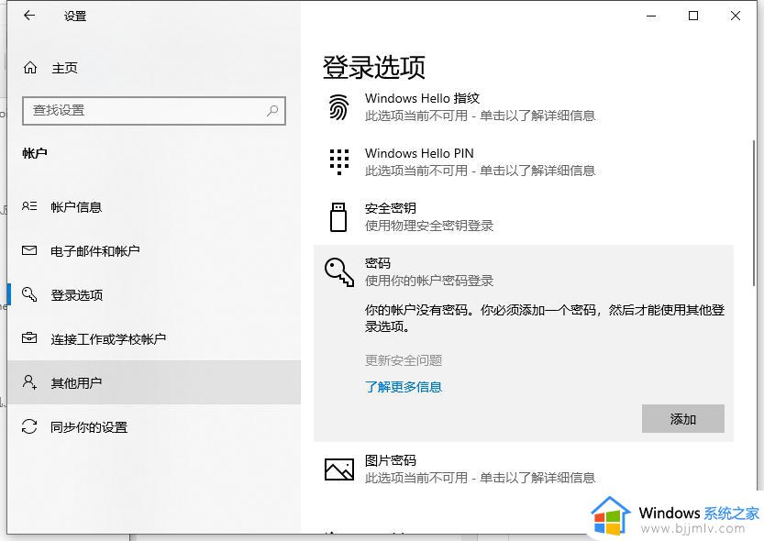
Task: Click the 添加 button
Action: click(x=682, y=418)
